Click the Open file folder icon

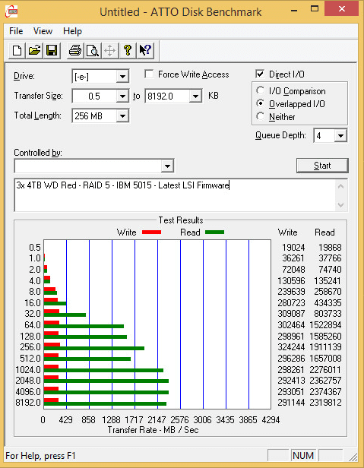[35, 50]
